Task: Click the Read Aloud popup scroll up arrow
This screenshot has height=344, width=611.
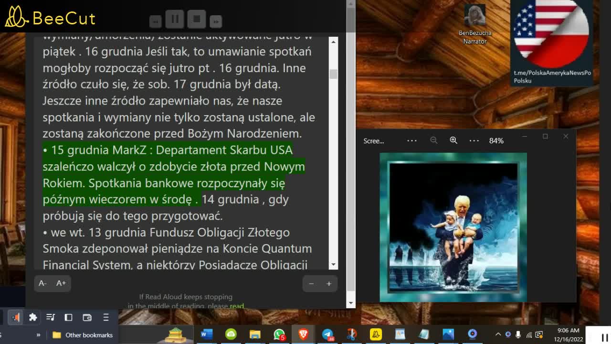Action: pyautogui.click(x=351, y=4)
